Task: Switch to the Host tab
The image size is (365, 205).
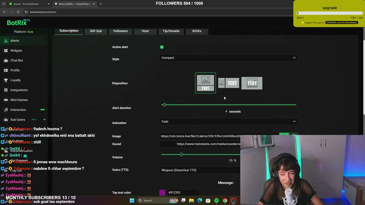Action: coord(145,31)
